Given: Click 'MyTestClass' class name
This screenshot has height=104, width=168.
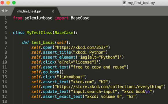Looking at the screenshot, I should click(x=39, y=33).
